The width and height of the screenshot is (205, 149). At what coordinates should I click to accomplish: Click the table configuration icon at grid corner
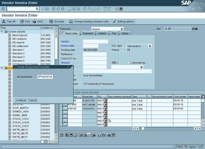coord(203,97)
